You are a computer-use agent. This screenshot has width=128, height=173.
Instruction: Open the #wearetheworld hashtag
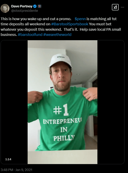(57, 35)
